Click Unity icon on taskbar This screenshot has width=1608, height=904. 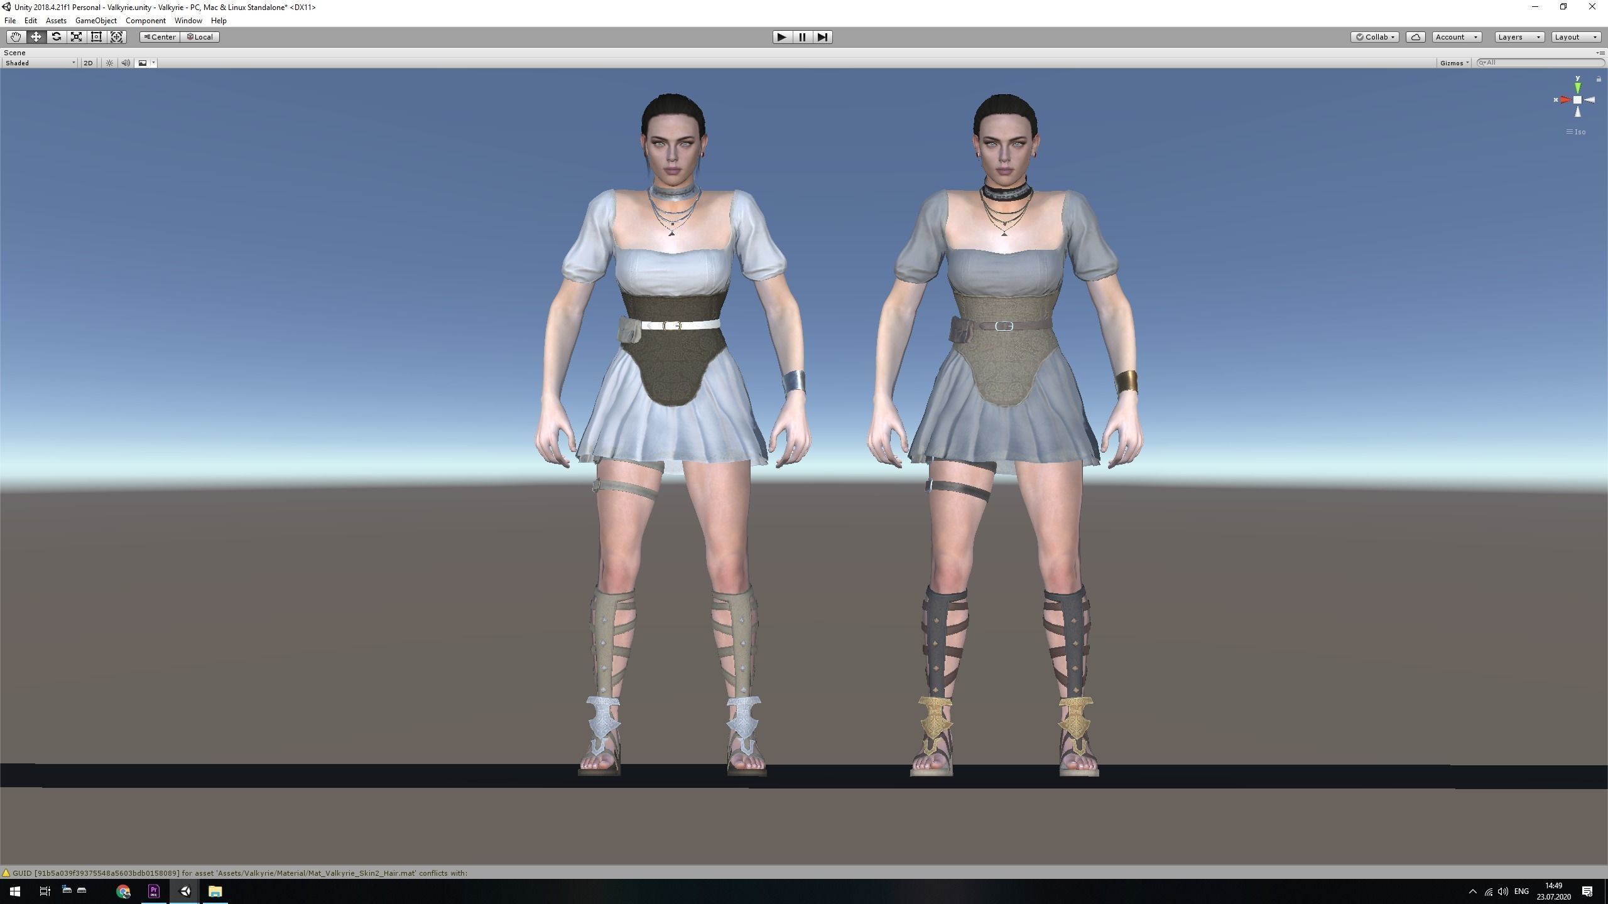pyautogui.click(x=185, y=891)
